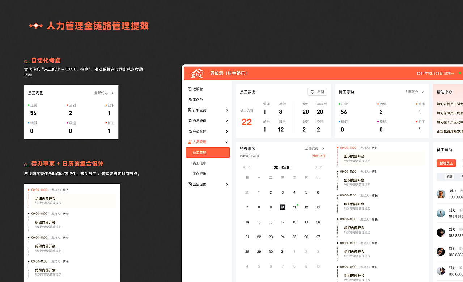Screen dimensions: 463x282
Task: Click the 2023年6月 calendar month title
Action: (283, 168)
